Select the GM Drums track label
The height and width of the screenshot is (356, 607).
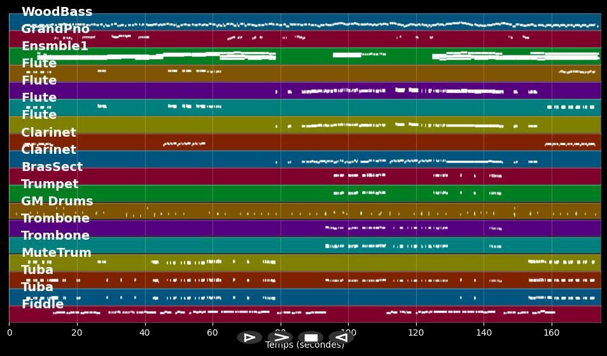(x=57, y=202)
